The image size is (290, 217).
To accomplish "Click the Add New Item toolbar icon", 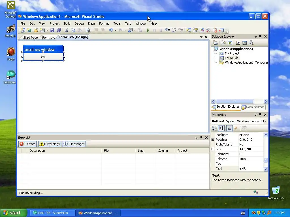I will point(42,30).
